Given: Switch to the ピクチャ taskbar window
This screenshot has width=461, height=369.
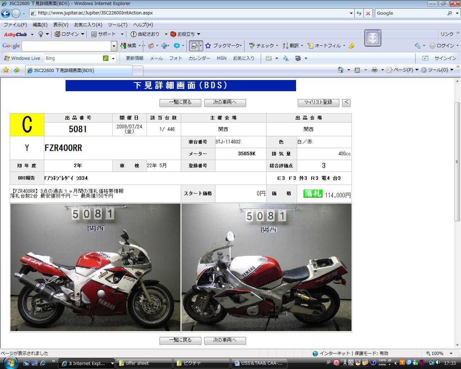Looking at the screenshot, I should pos(202,363).
